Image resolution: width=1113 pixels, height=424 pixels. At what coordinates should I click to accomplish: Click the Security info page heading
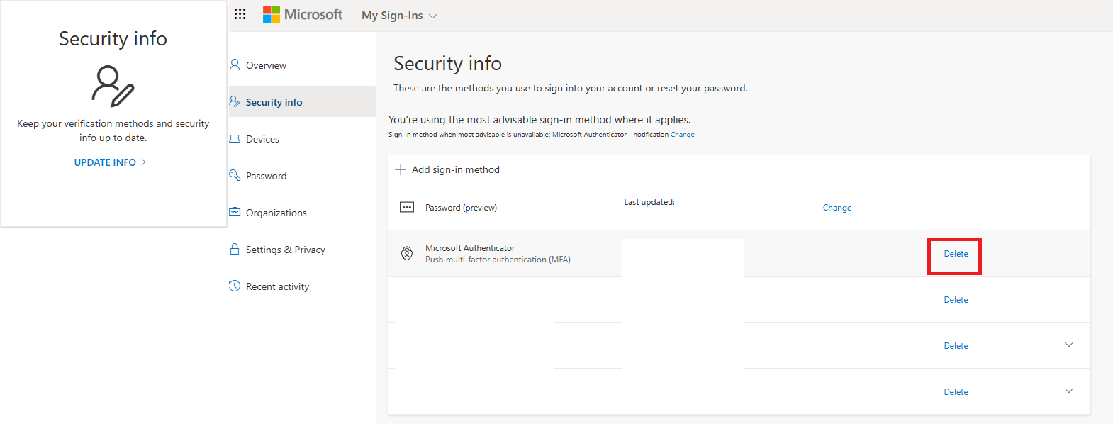tap(447, 64)
